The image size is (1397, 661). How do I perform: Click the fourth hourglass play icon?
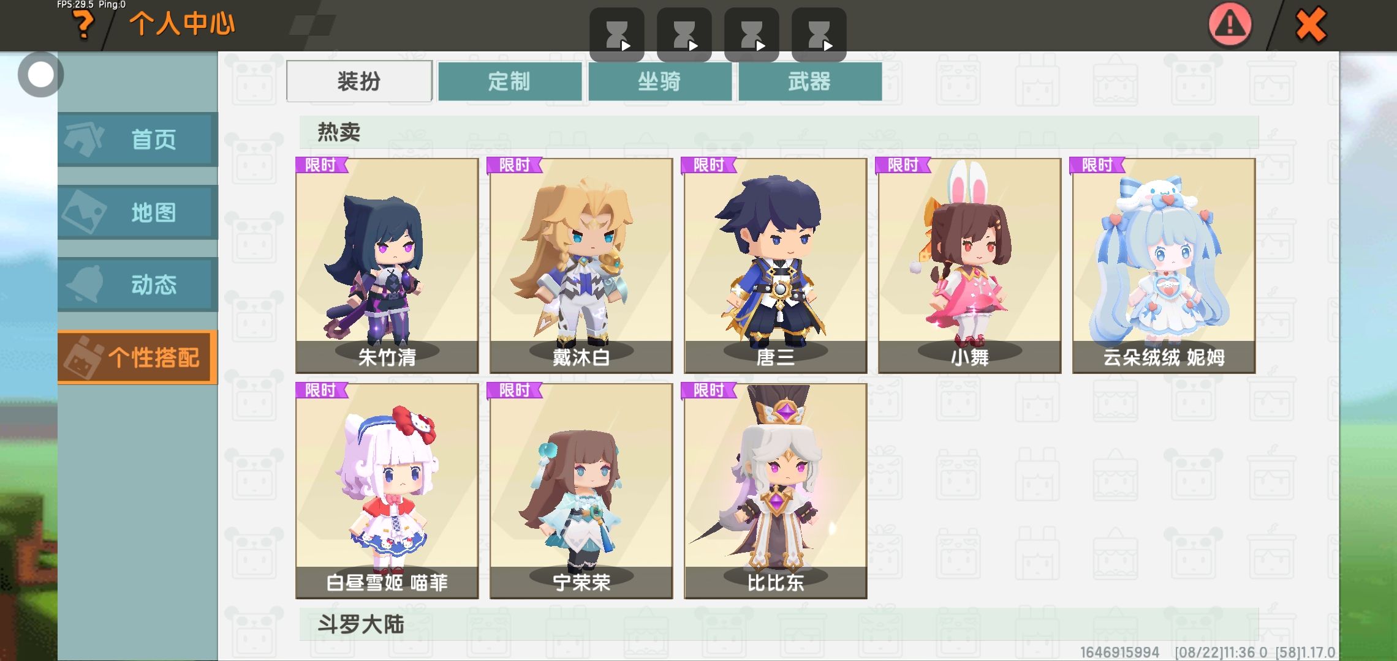click(x=819, y=34)
